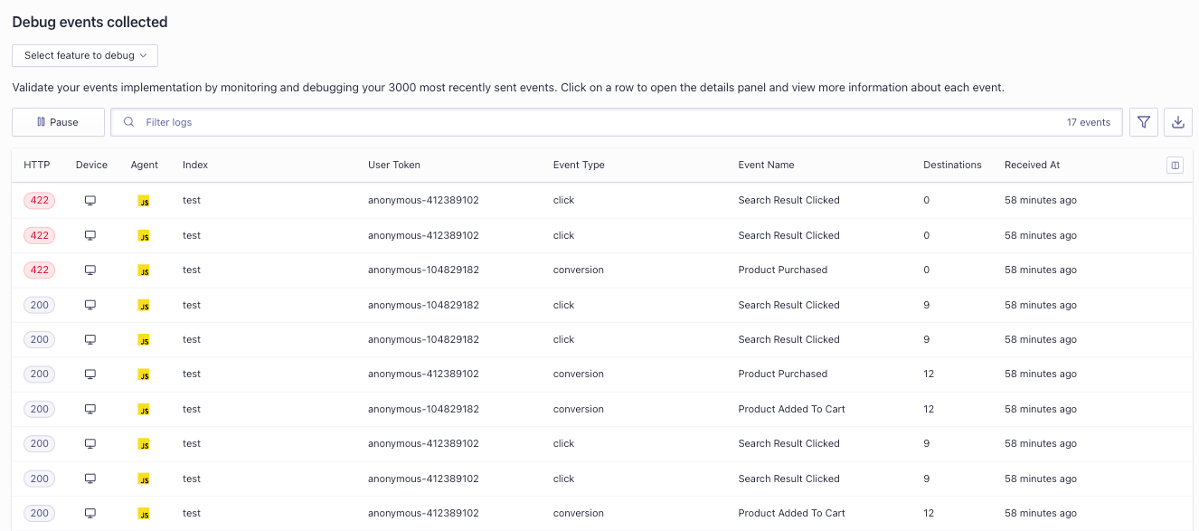Download the collected debug events
This screenshot has width=1199, height=531.
pos(1178,121)
